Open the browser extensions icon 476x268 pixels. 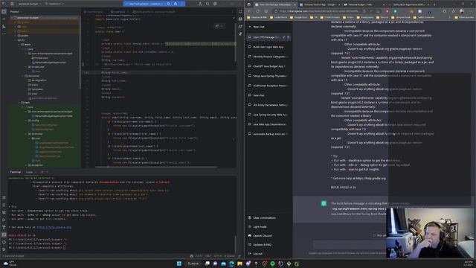pyautogui.click(x=445, y=11)
